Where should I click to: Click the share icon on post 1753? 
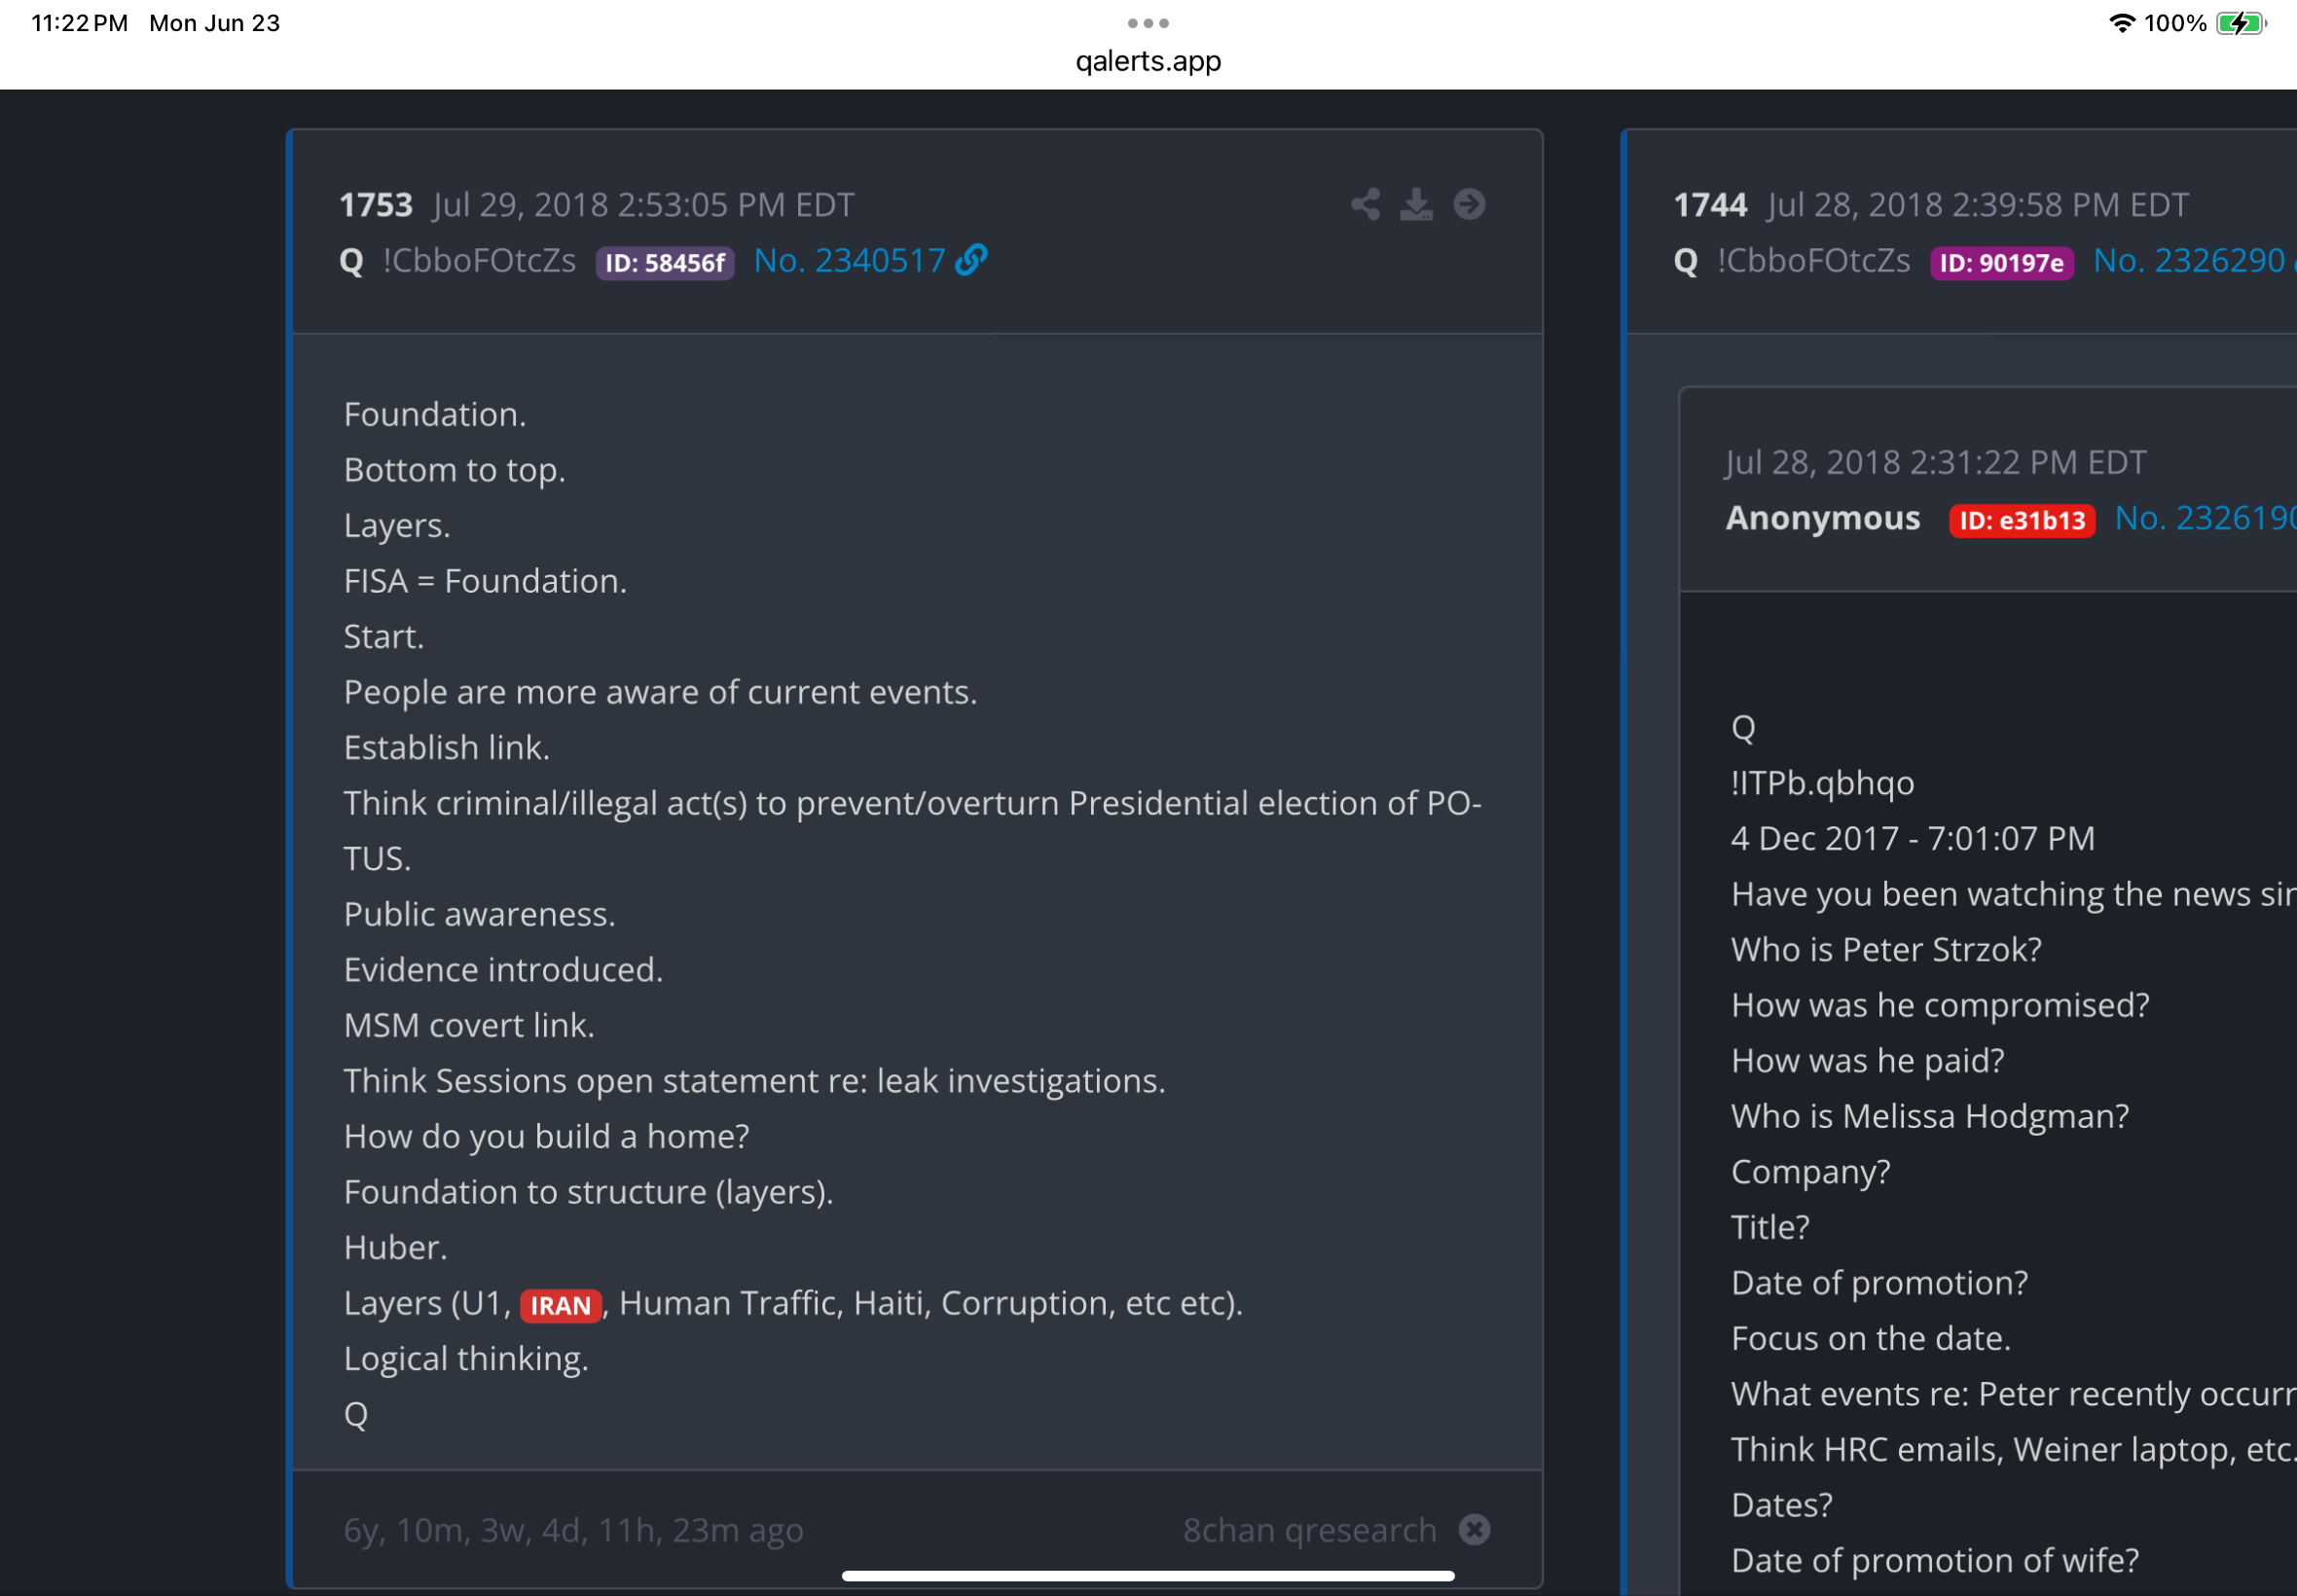[1365, 204]
